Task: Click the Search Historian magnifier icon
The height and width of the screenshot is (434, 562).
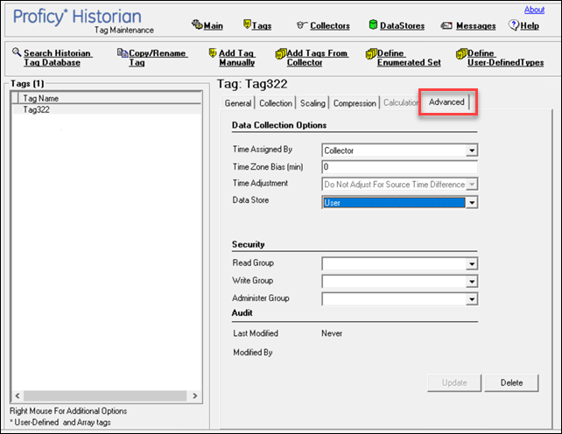Action: (17, 52)
